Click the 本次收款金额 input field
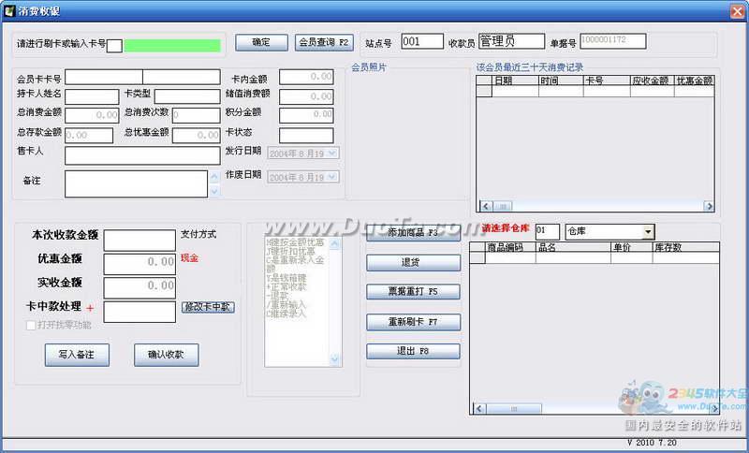 coord(140,241)
